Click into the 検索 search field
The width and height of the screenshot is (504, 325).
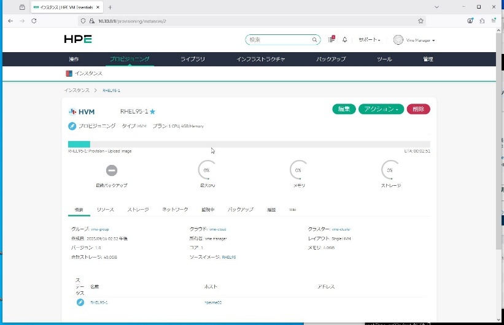click(279, 40)
